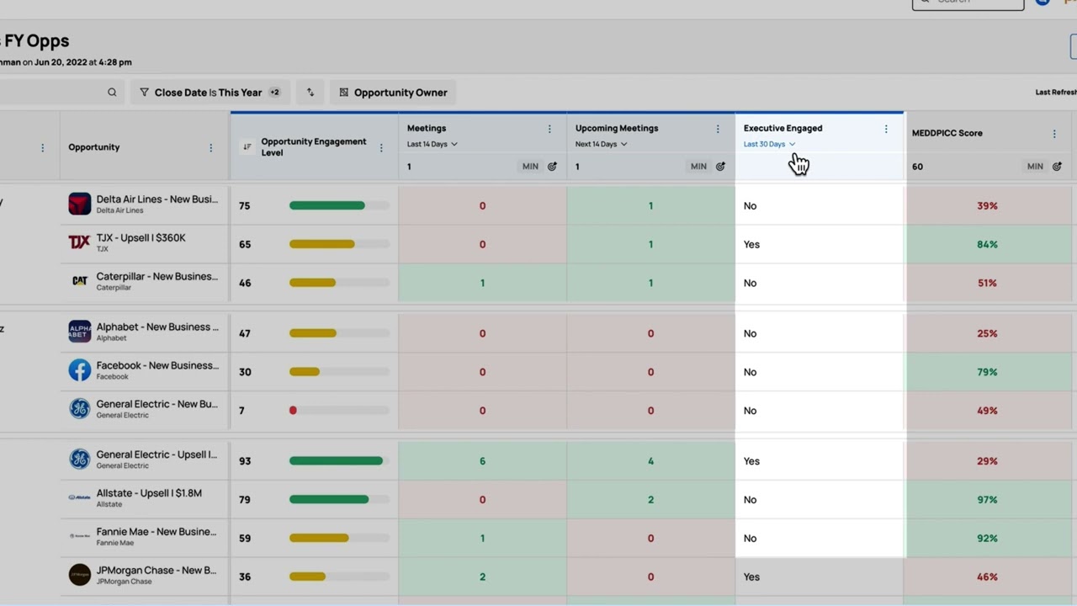The height and width of the screenshot is (606, 1077).
Task: Click Upcoming Meetings value 4 for GE Upsell
Action: click(650, 461)
